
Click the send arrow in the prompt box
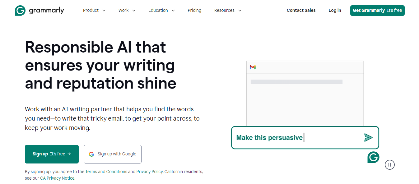369,137
